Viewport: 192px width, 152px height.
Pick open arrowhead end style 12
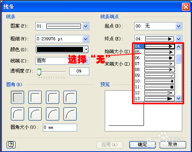[155, 93]
